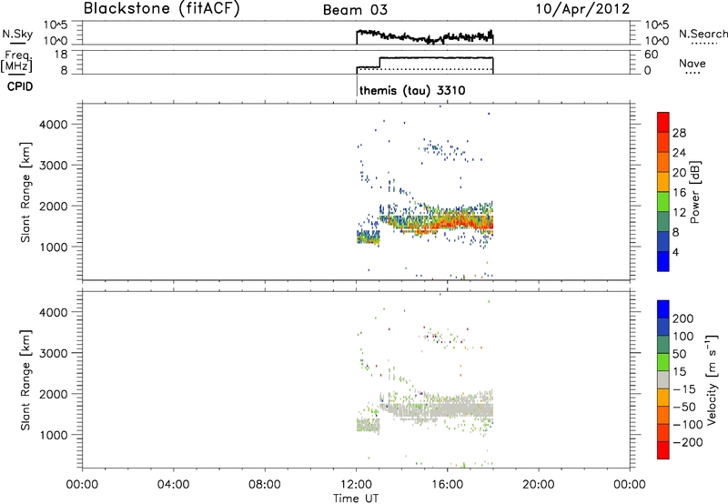Click the 'Velocity [m s-1]' colorbar label
This screenshot has width=728, height=504.
click(712, 379)
